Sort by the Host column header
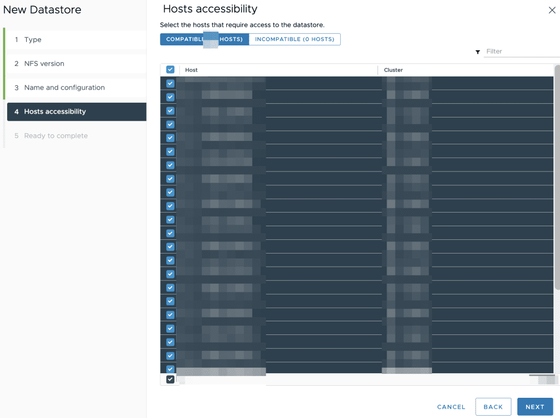The height and width of the screenshot is (418, 560). tap(191, 70)
